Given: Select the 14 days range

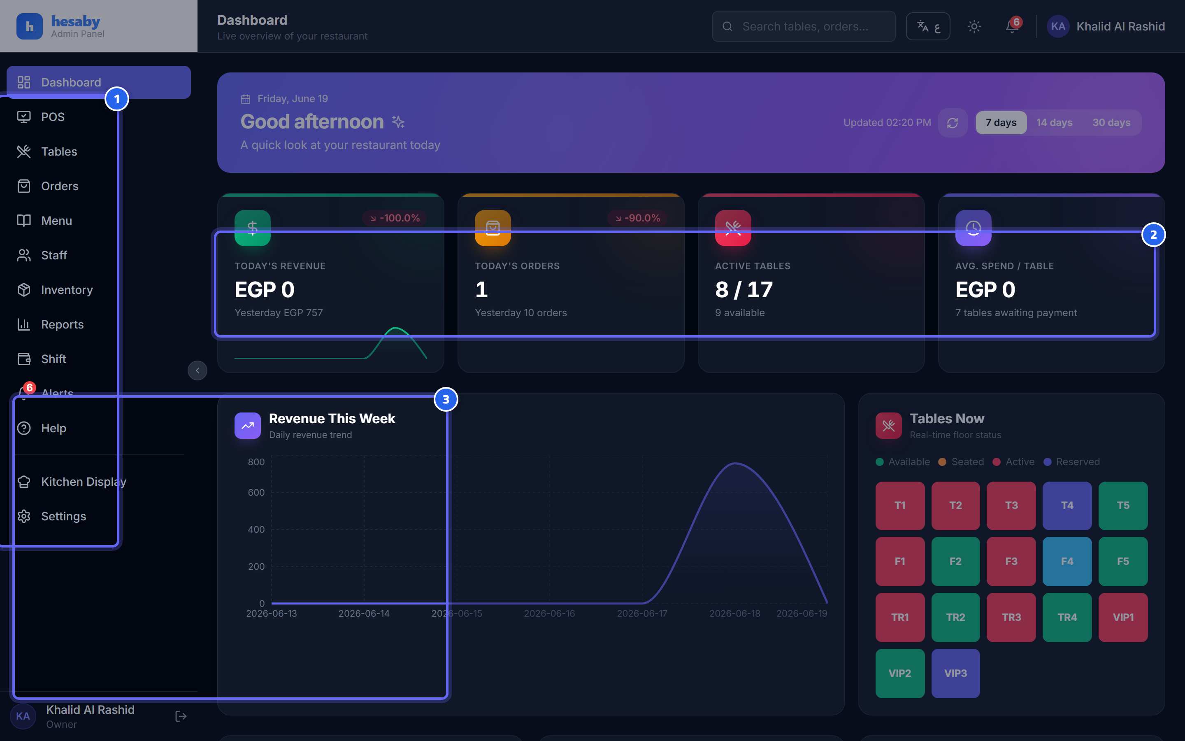Looking at the screenshot, I should [x=1054, y=123].
